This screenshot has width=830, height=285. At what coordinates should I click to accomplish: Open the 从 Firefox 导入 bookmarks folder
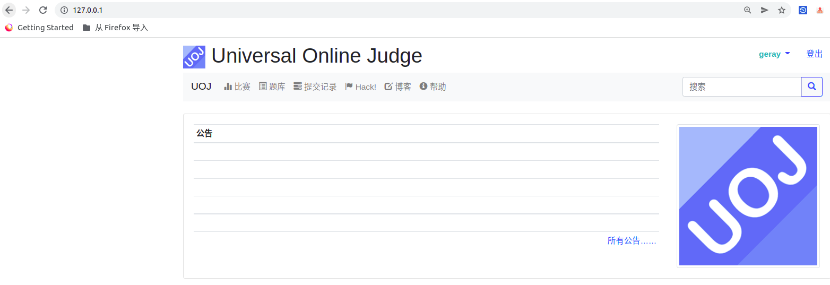pos(115,28)
